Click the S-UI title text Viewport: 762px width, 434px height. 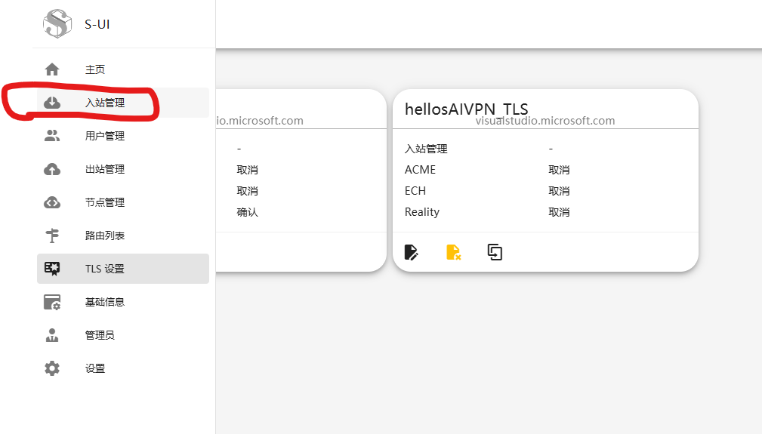tap(97, 24)
